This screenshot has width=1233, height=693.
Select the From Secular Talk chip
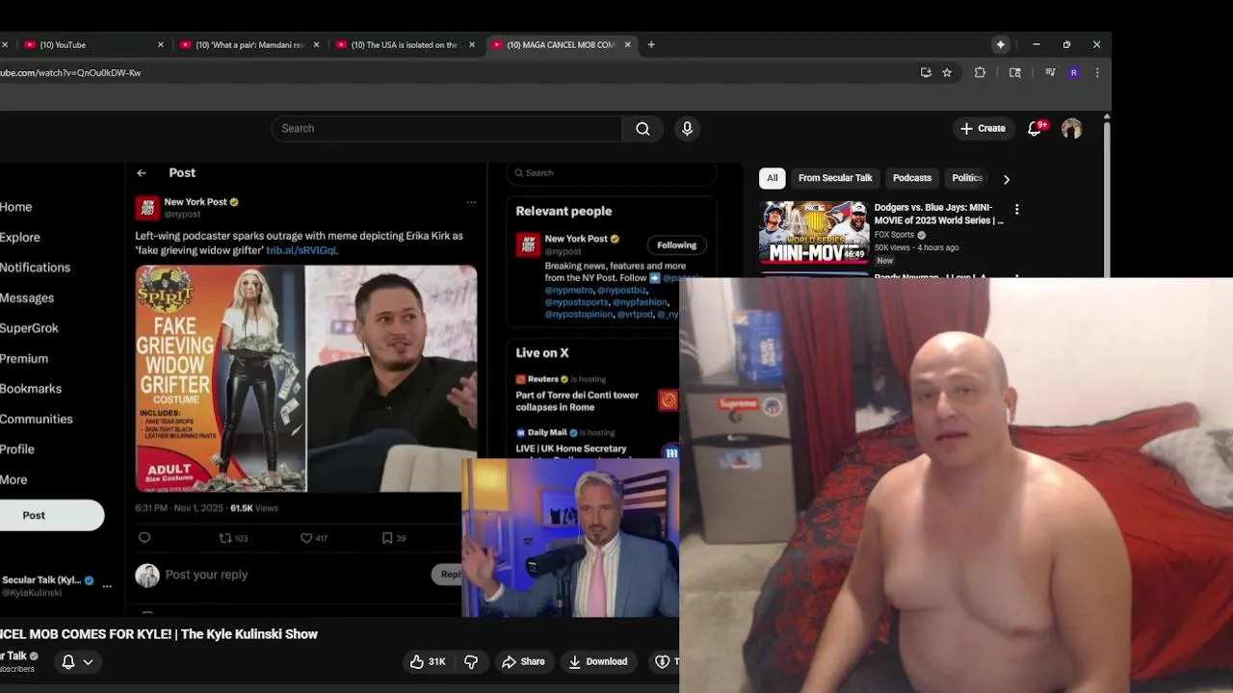click(835, 178)
